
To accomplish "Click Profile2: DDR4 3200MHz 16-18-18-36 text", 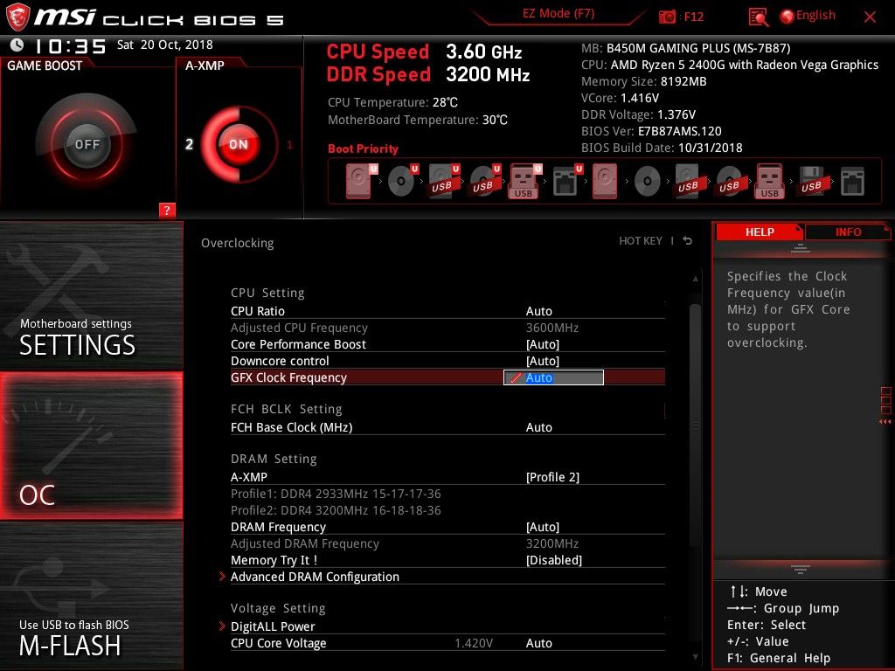I will point(336,510).
